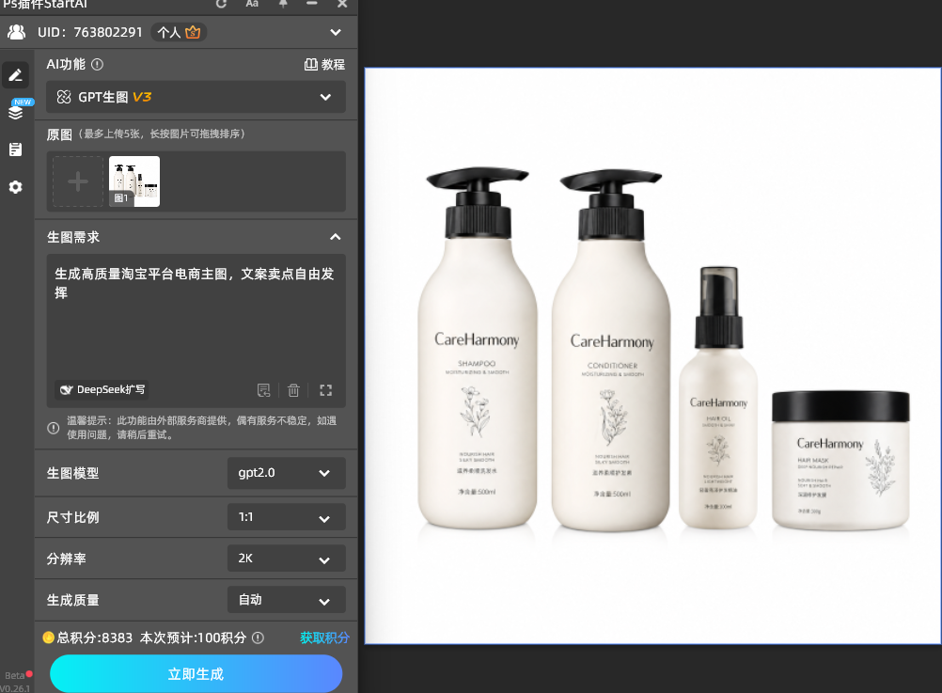The height and width of the screenshot is (693, 942).
Task: Click the Aa font size icon
Action: pos(252,4)
